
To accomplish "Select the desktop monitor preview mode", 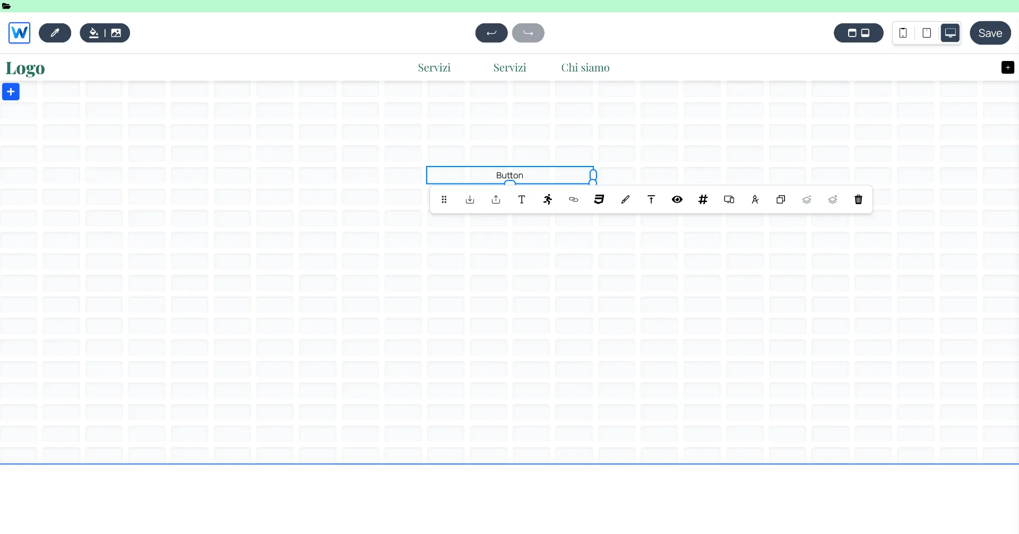I will coord(950,33).
